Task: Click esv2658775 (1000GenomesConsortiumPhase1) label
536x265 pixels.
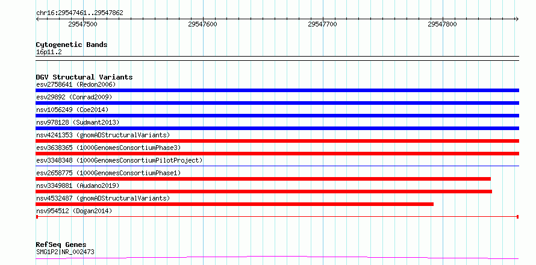Action: click(x=108, y=173)
